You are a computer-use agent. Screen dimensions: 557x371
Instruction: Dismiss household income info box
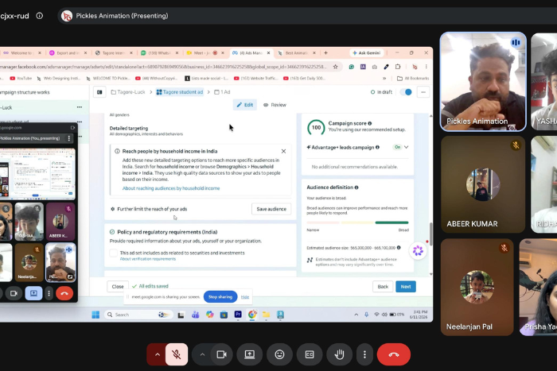283,151
